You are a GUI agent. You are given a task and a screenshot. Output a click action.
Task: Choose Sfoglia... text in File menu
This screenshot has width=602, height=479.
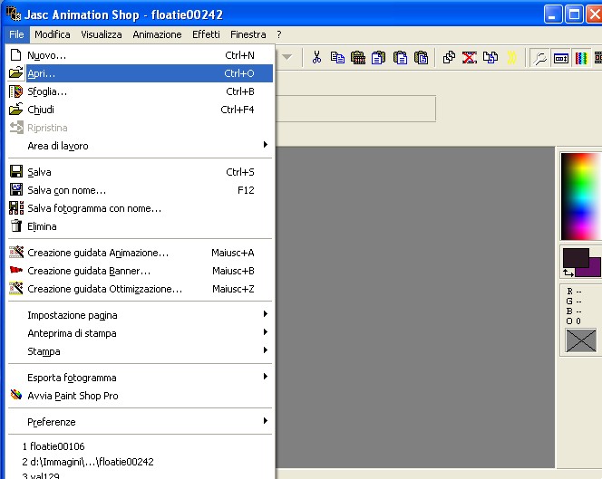pos(47,91)
